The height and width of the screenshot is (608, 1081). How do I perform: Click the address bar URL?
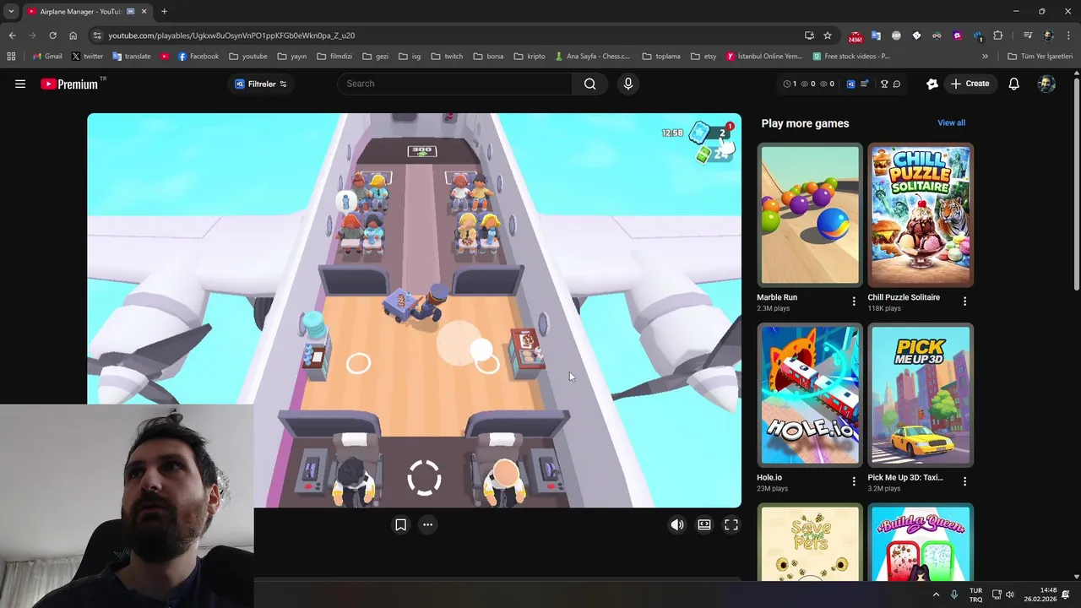[231, 35]
